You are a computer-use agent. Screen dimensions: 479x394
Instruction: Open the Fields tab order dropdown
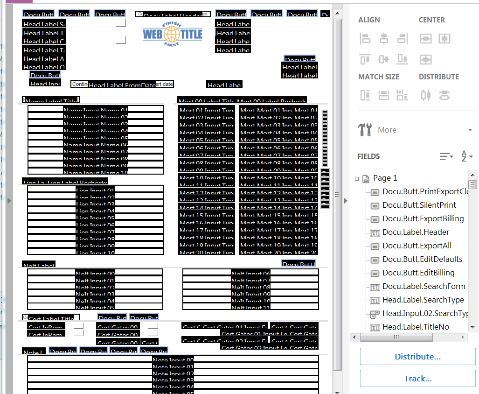[446, 156]
